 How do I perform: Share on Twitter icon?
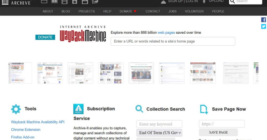264,26
